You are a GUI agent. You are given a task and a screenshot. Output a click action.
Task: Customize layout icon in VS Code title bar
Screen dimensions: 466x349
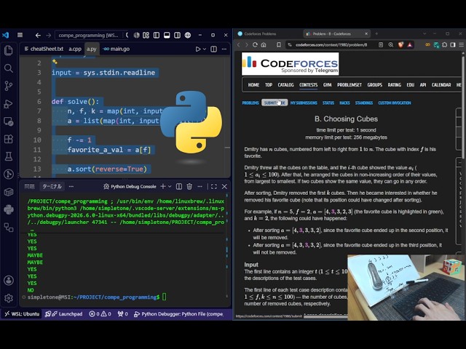pos(146,36)
